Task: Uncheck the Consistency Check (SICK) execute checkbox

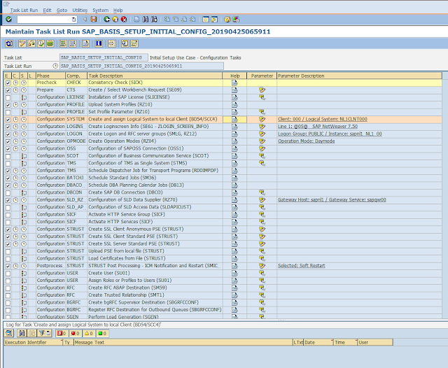Action: pos(8,83)
